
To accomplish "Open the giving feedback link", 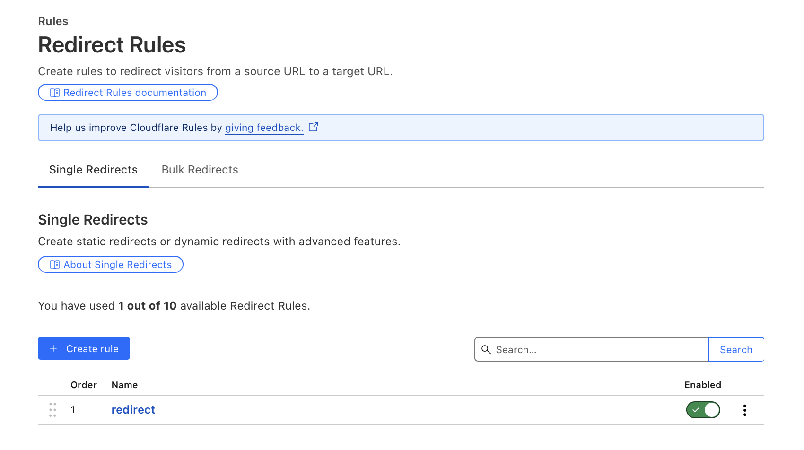I will (264, 128).
